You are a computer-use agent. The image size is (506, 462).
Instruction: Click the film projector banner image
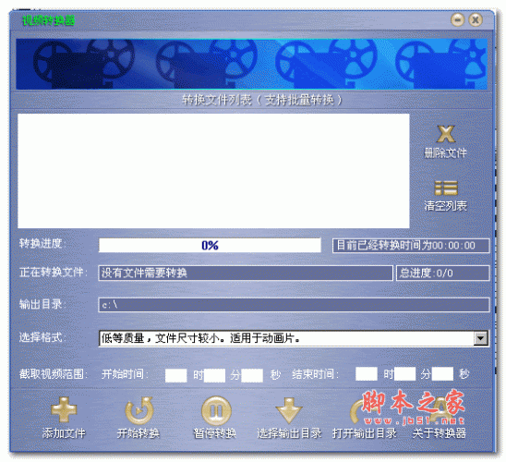252,64
